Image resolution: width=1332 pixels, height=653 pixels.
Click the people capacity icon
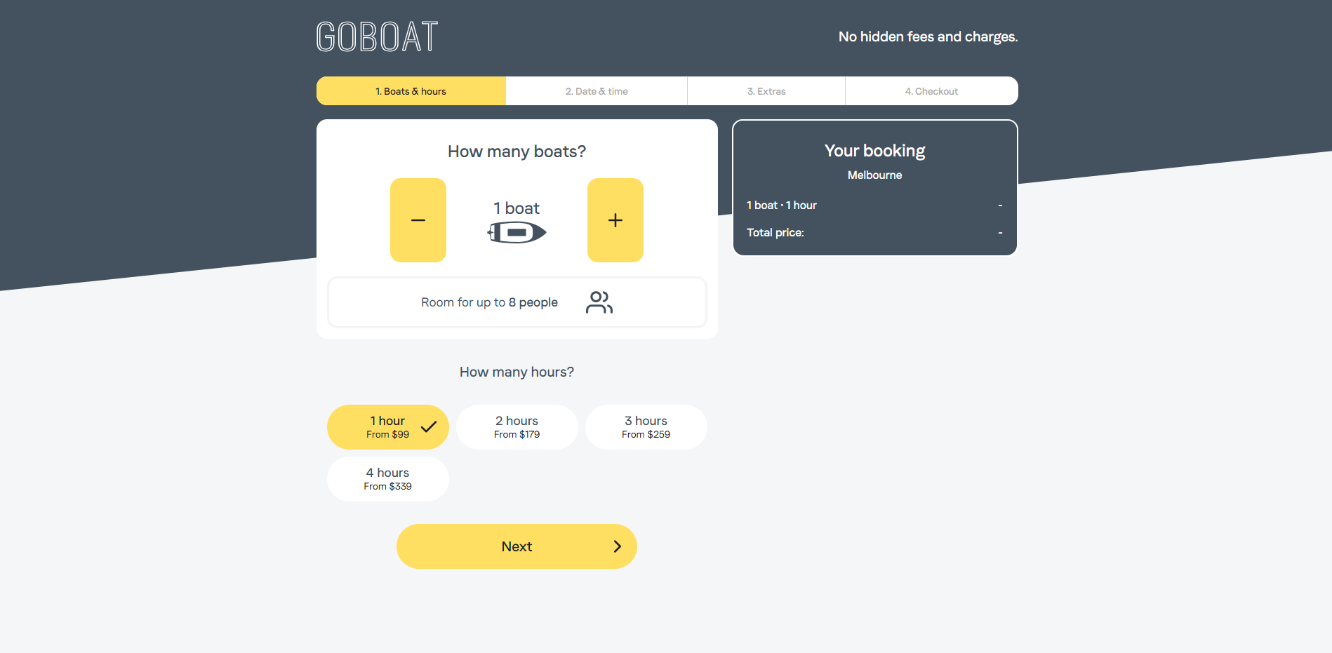point(599,302)
